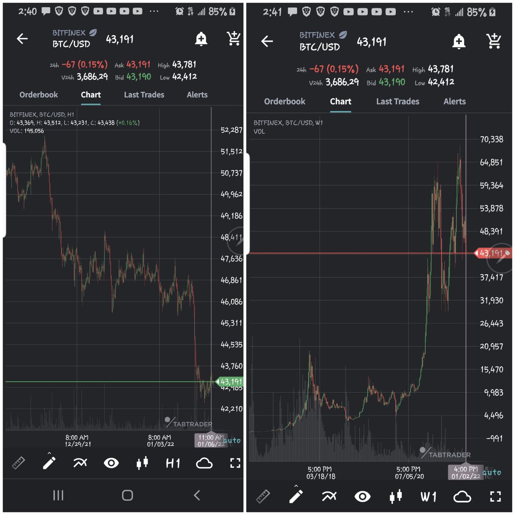Tap V24h 3,686.29 in right screenshot

(x=334, y=82)
